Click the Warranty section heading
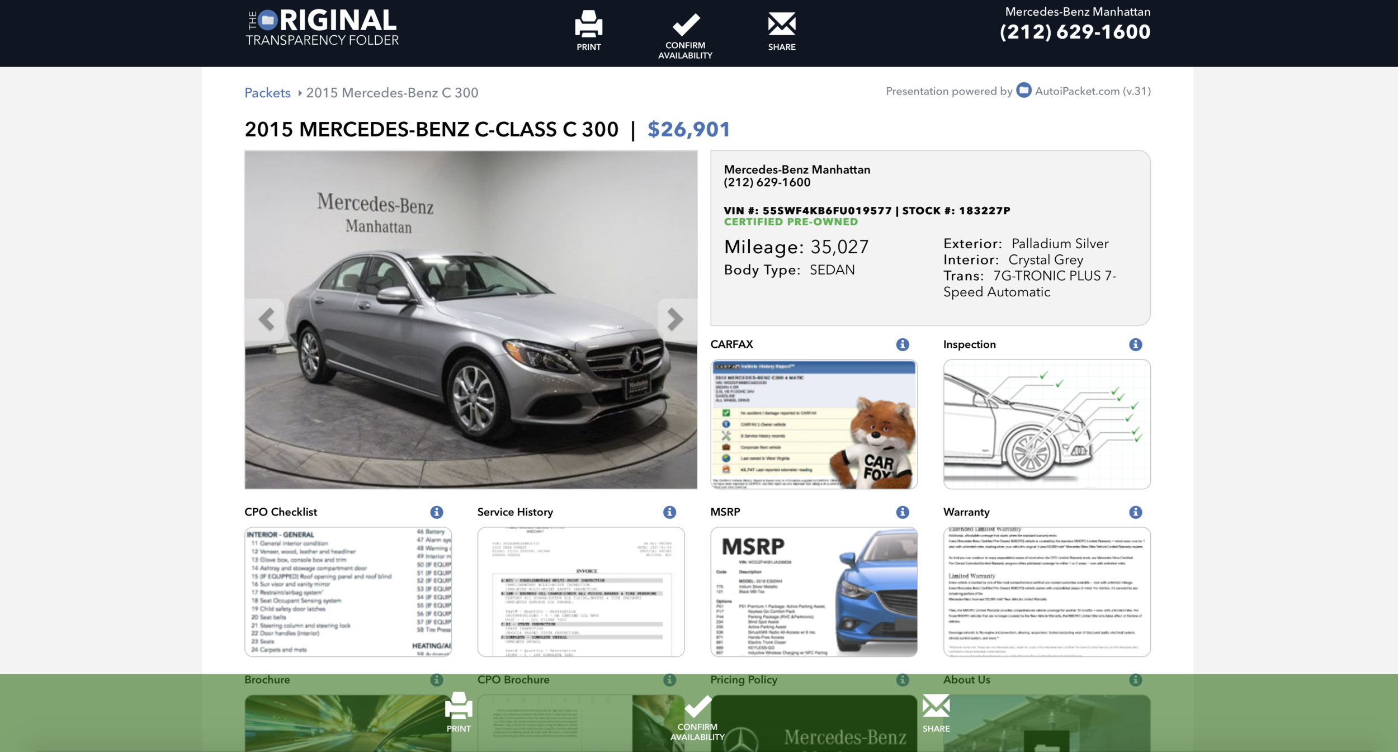 click(966, 512)
